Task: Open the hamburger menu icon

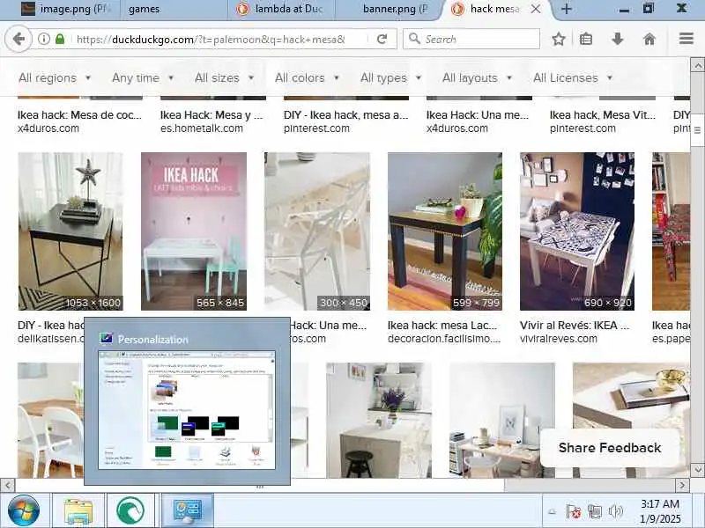Action: click(x=686, y=39)
